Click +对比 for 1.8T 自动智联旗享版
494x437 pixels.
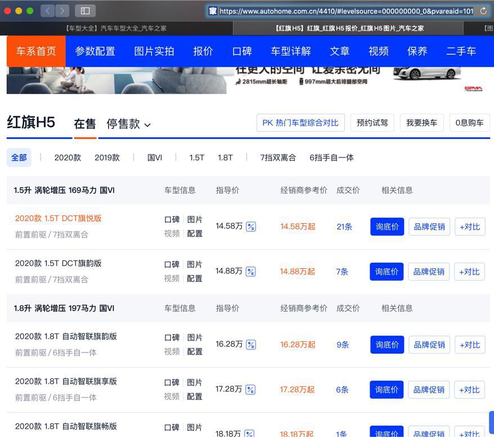tap(469, 390)
